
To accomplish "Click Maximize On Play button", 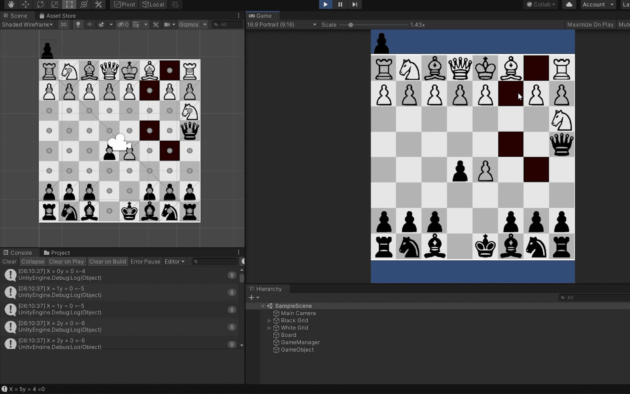I will coord(590,25).
